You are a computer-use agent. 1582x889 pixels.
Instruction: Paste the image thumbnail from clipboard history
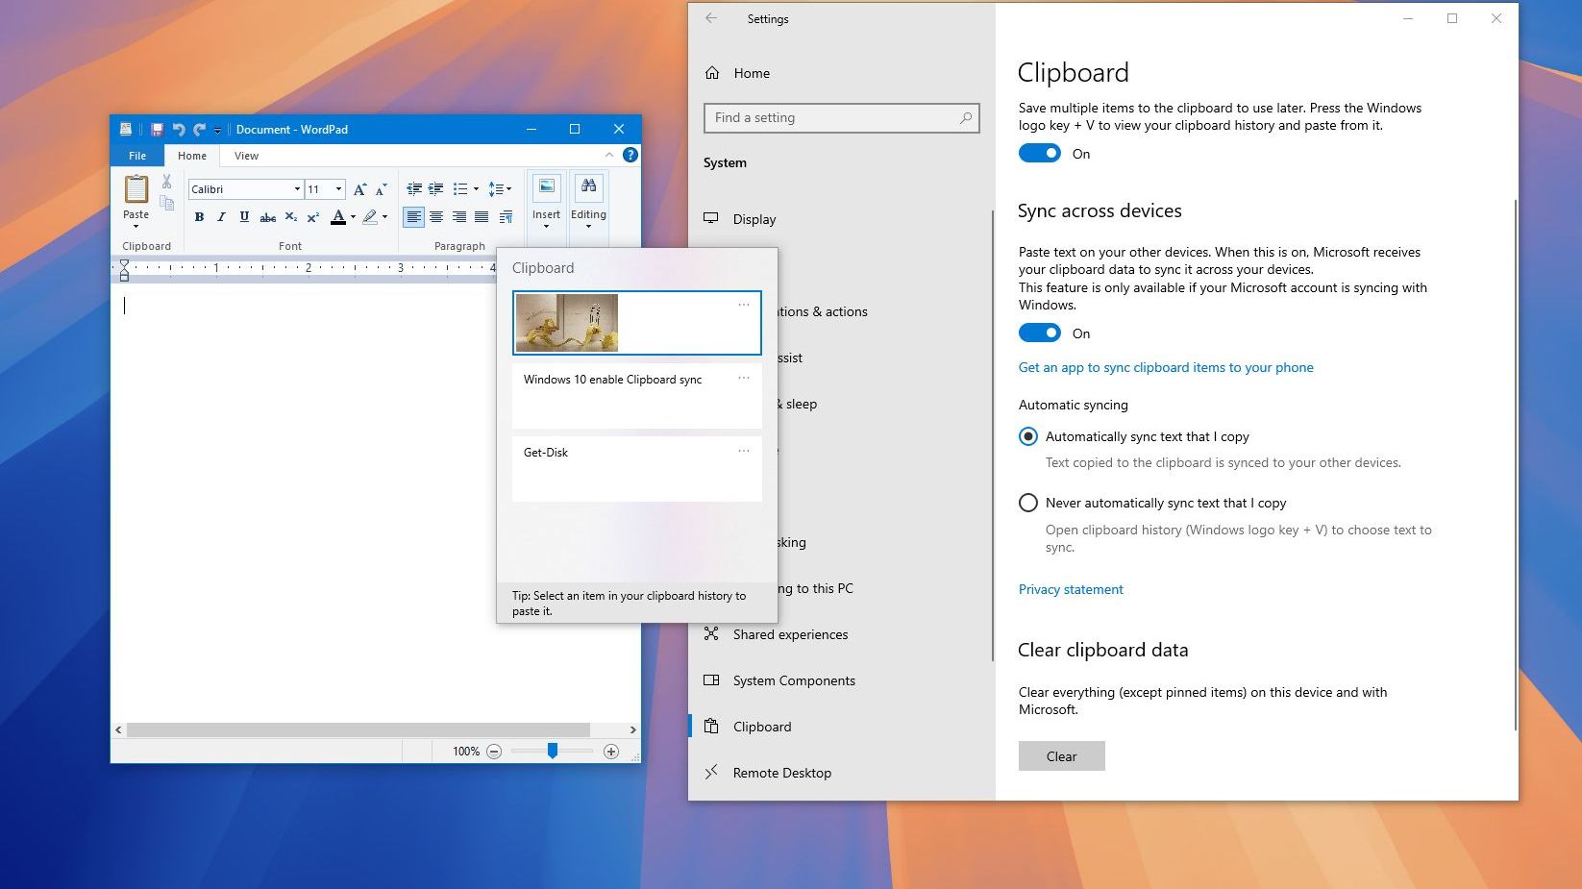[x=567, y=323]
